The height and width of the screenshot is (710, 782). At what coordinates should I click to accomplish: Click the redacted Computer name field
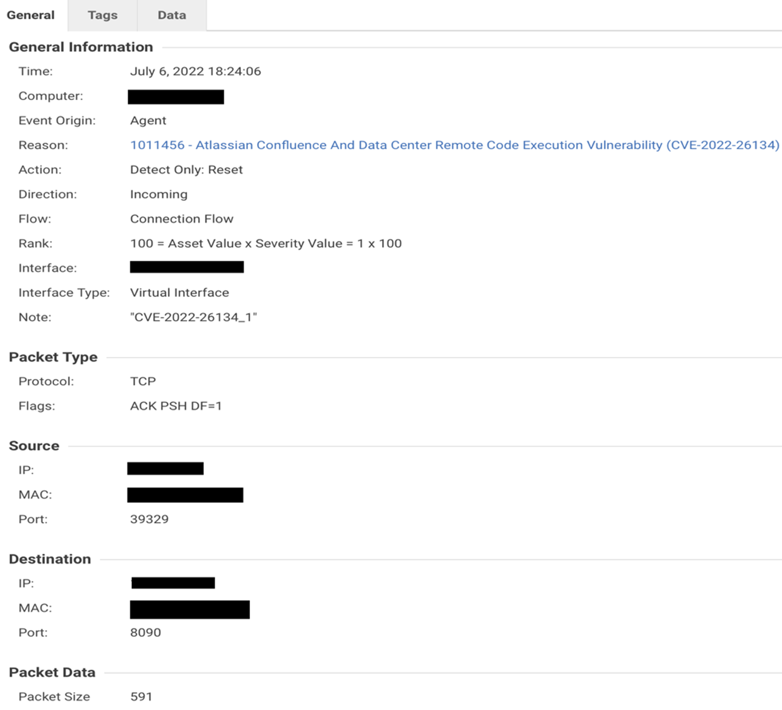click(175, 97)
